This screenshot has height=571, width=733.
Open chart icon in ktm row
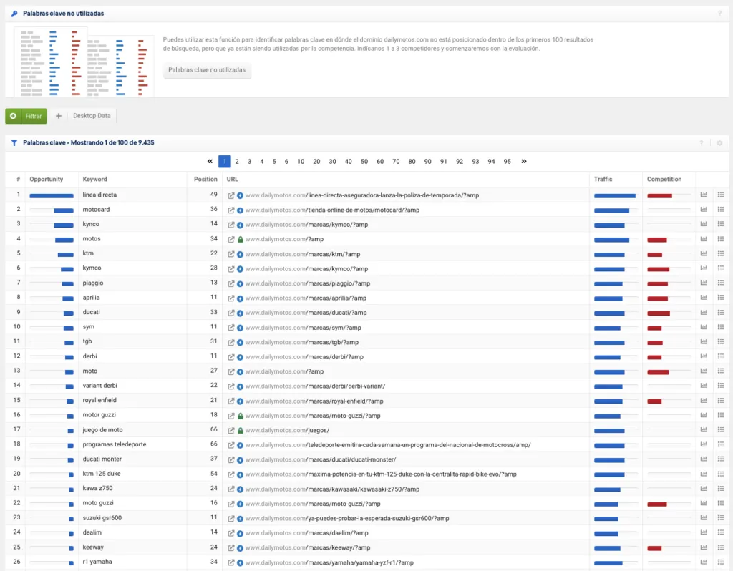(704, 253)
